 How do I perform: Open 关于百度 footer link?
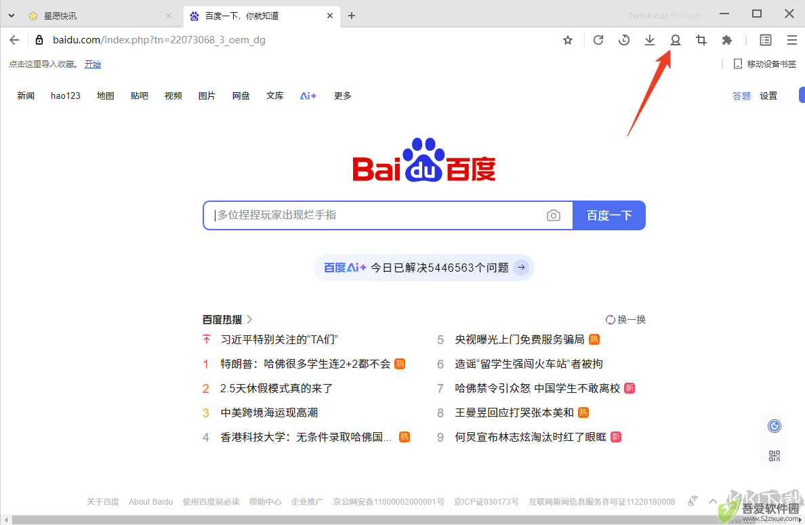tap(103, 501)
